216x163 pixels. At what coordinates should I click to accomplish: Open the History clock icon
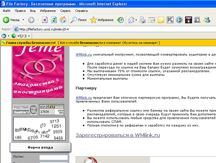point(121,20)
